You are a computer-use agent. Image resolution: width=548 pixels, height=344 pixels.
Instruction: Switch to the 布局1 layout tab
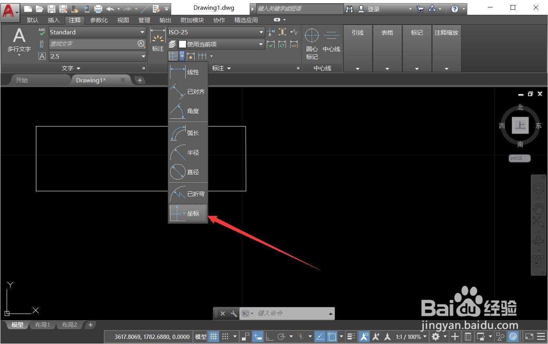42,324
